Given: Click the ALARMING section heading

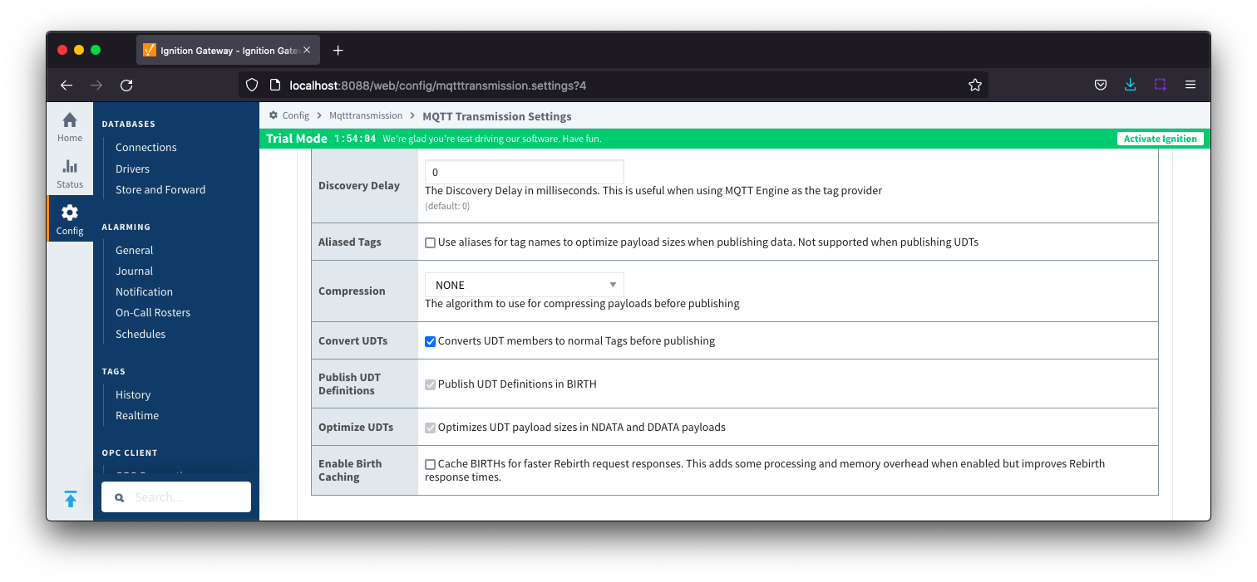Looking at the screenshot, I should pyautogui.click(x=126, y=227).
